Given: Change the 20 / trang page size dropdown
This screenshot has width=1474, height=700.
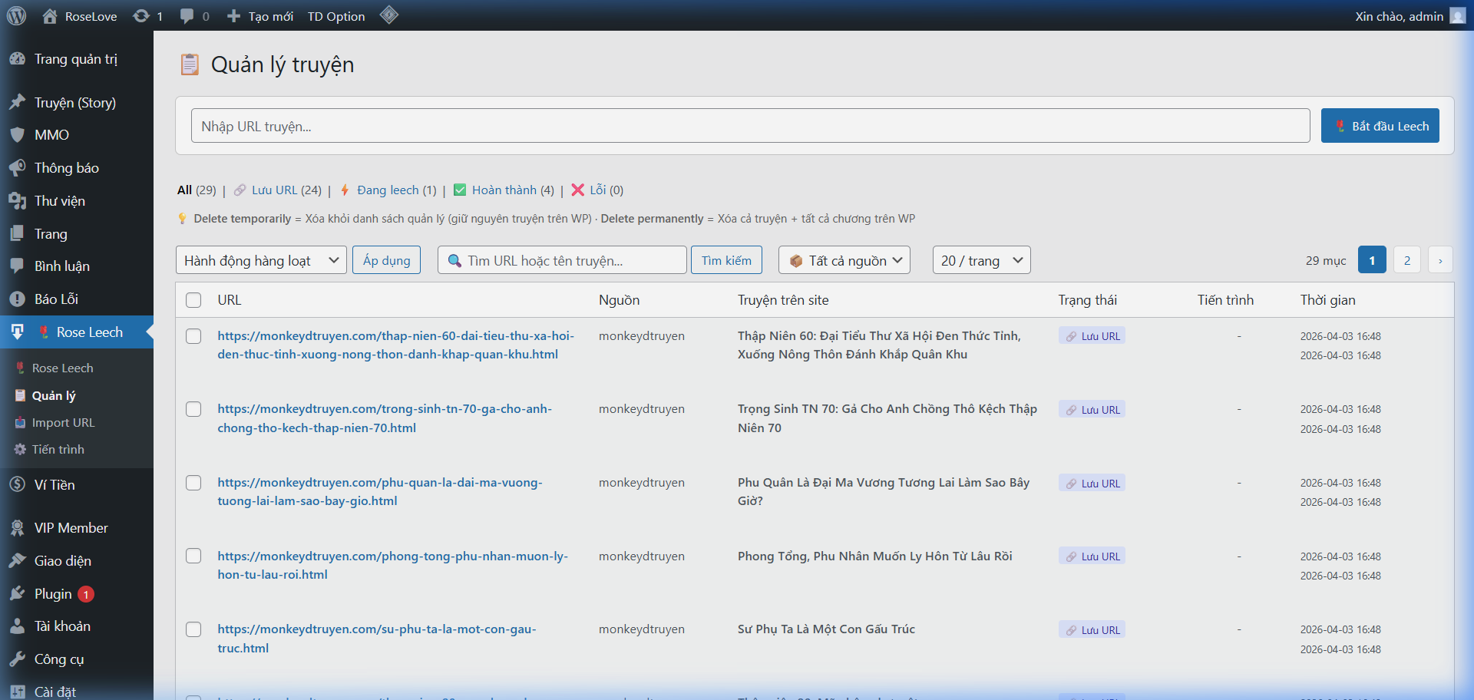Looking at the screenshot, I should [981, 260].
